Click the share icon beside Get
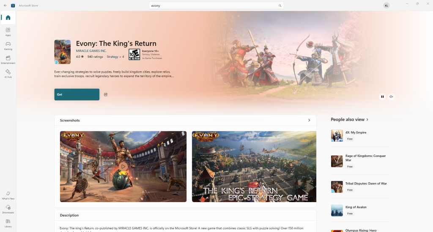 [105, 94]
